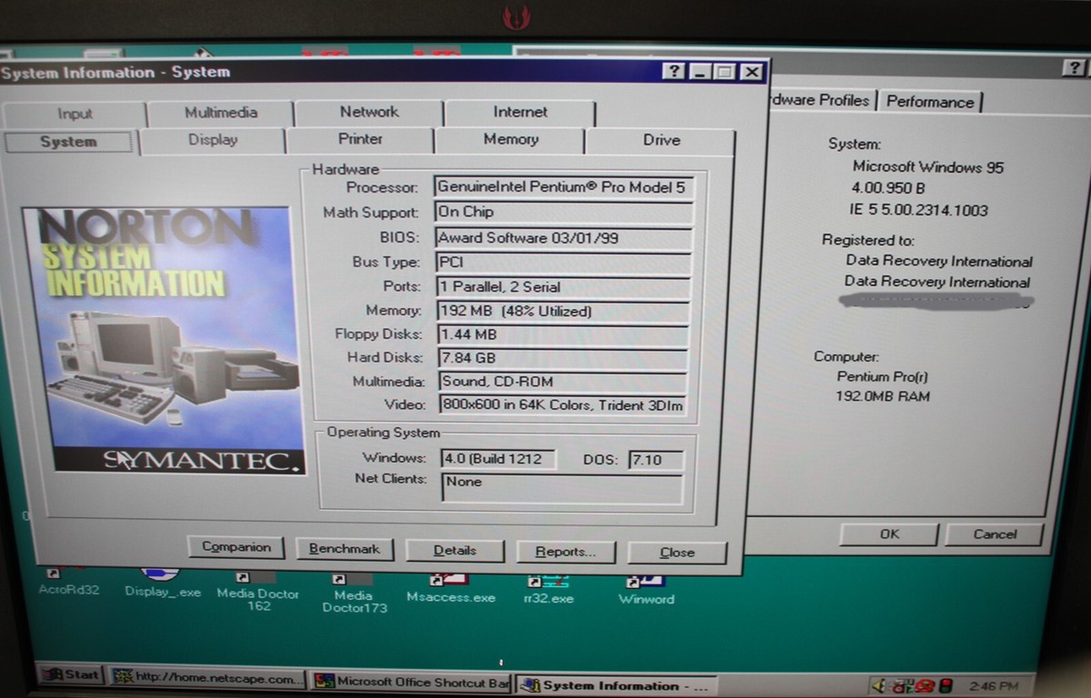The height and width of the screenshot is (698, 1091).
Task: Click the IE 5 5.00.2314.1003 text
Action: (917, 210)
